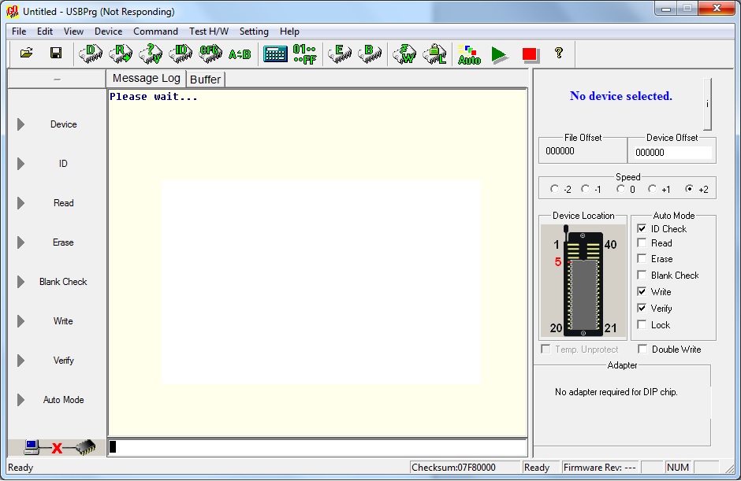Expand the Device arrow in left panel
This screenshot has width=741, height=481.
click(x=21, y=124)
